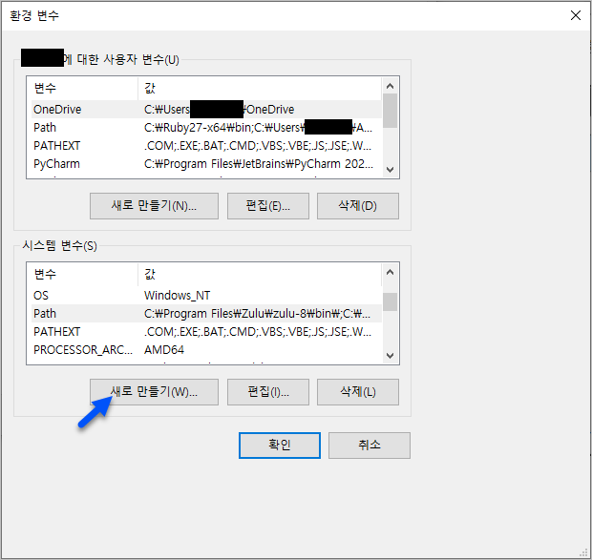Click the AMD64 value cell
This screenshot has height=560, width=592.
coord(164,349)
